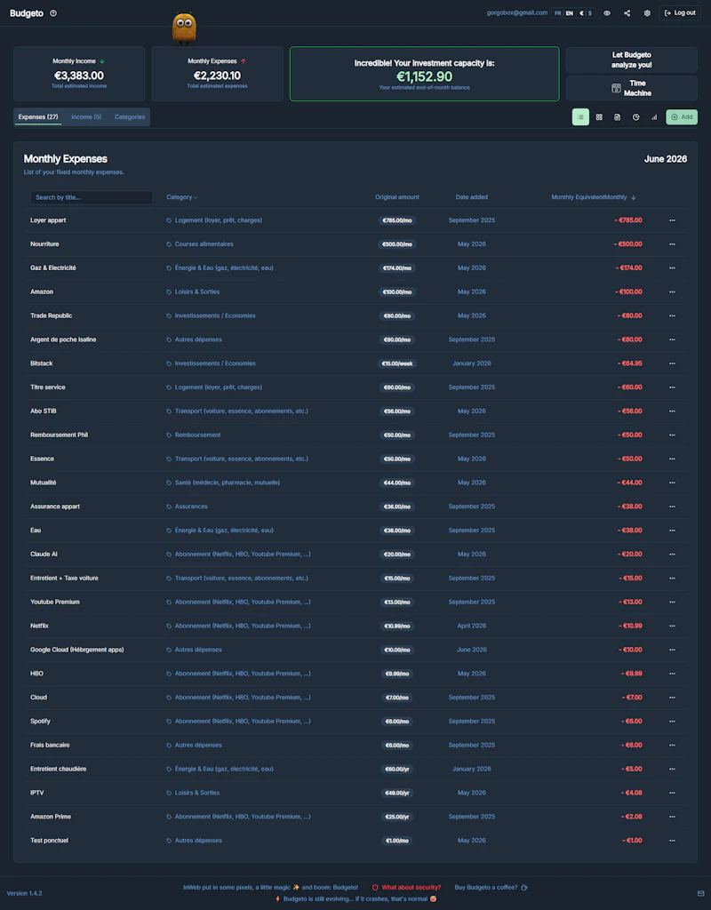The width and height of the screenshot is (711, 910).
Task: Click the Original amount column header
Action: click(397, 197)
